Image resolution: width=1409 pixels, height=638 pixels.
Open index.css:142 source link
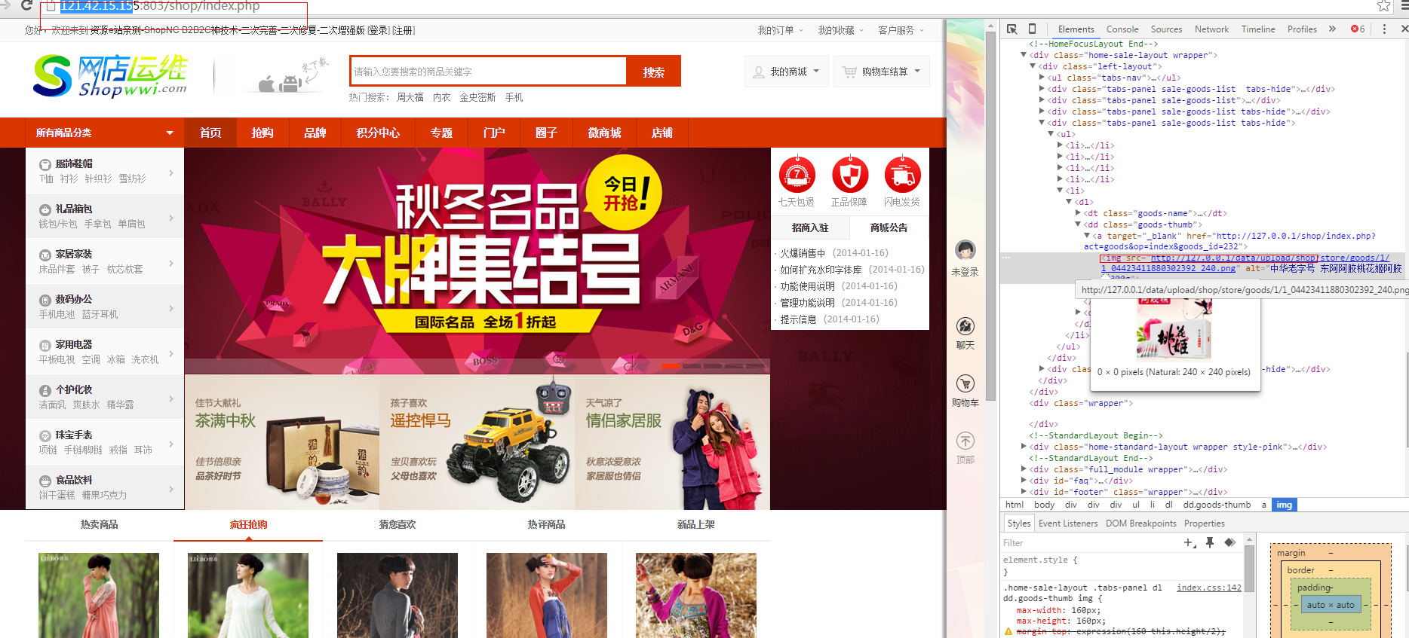1209,588
